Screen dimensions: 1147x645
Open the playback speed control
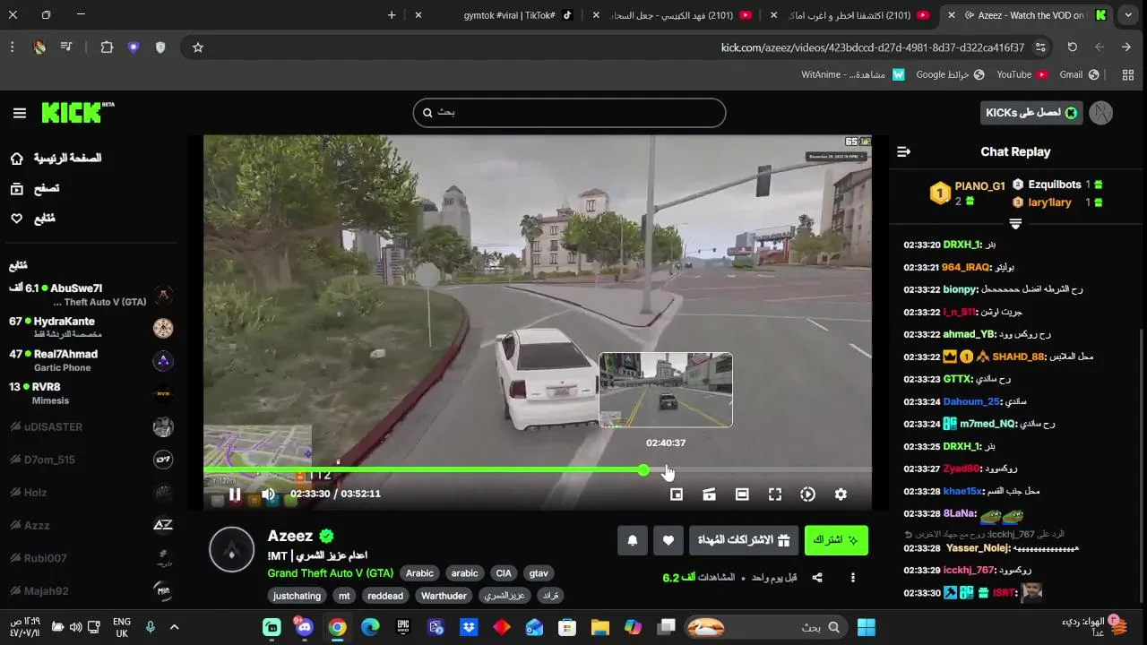click(807, 494)
